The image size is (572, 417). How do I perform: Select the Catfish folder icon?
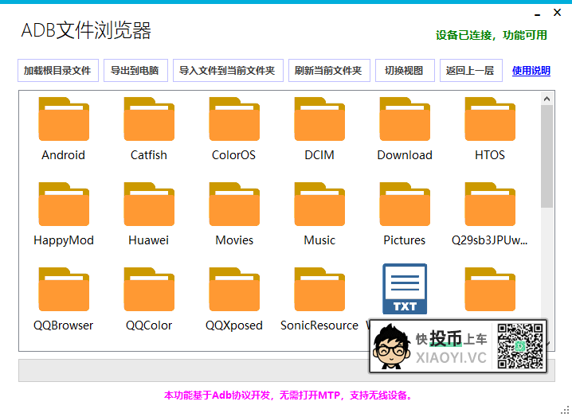pos(149,120)
